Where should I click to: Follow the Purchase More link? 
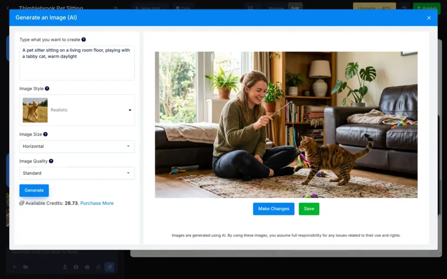[97, 203]
